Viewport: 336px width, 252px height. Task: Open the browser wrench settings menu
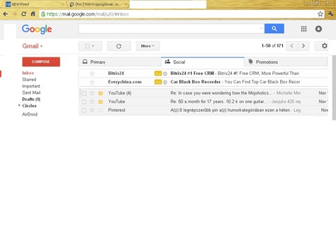click(x=330, y=14)
